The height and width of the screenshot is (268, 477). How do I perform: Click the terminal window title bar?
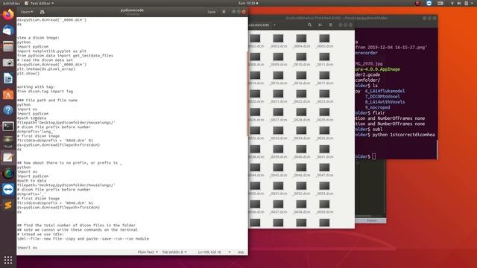(337, 18)
